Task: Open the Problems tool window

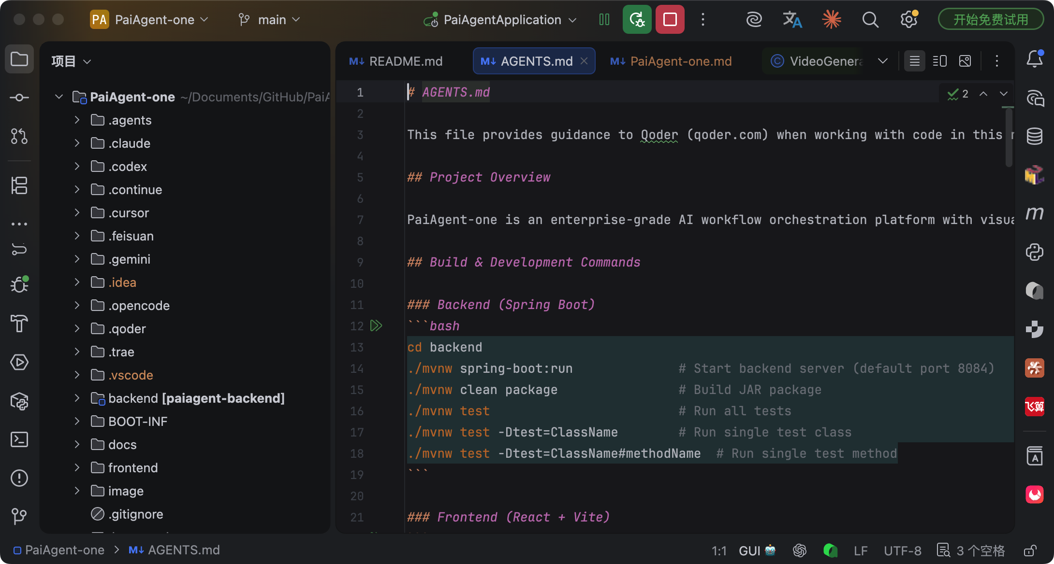Action: (19, 478)
